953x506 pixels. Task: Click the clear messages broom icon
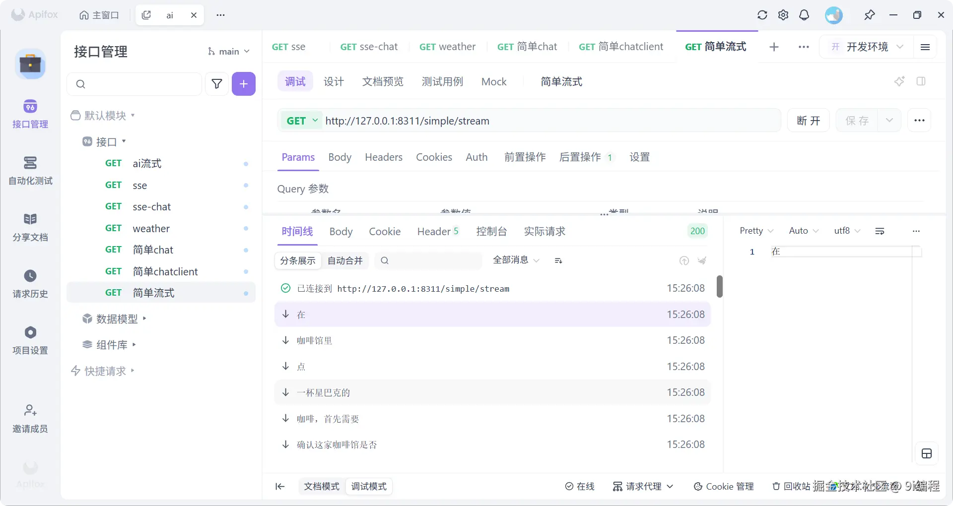pos(702,260)
